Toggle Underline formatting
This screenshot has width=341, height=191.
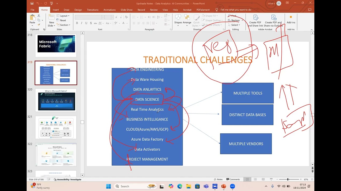[86, 23]
